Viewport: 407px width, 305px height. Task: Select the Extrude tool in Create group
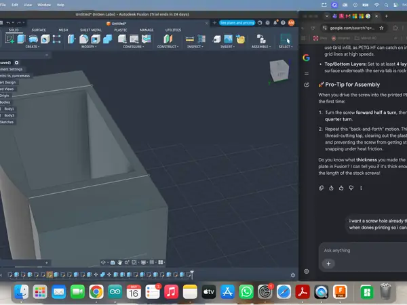(x=21, y=39)
